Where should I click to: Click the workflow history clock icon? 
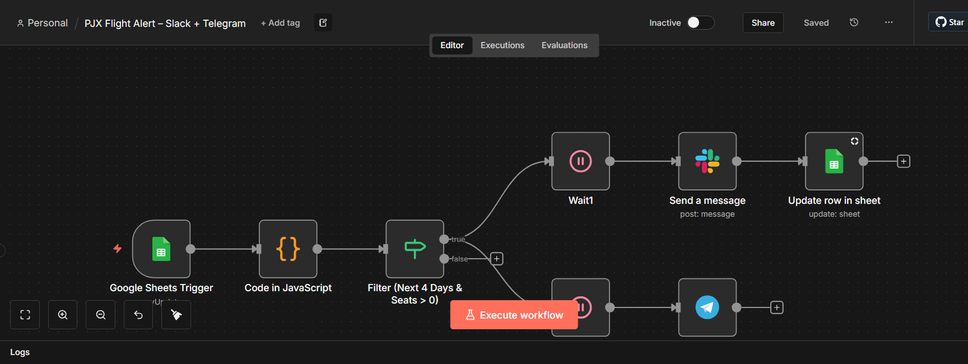pyautogui.click(x=854, y=22)
